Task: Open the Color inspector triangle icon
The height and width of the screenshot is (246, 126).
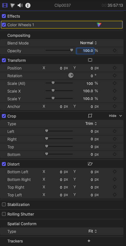Action: point(12,6)
